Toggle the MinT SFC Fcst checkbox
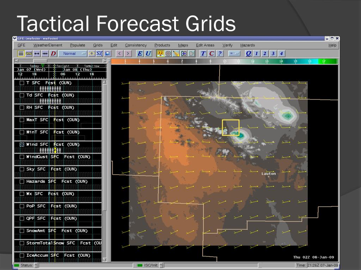 [x=22, y=132]
